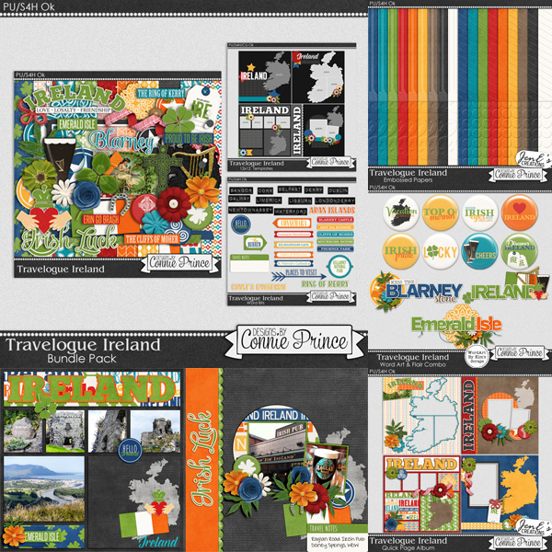The height and width of the screenshot is (552, 552).
Task: Select the green Ireland word art with harp
Action: pos(507,287)
